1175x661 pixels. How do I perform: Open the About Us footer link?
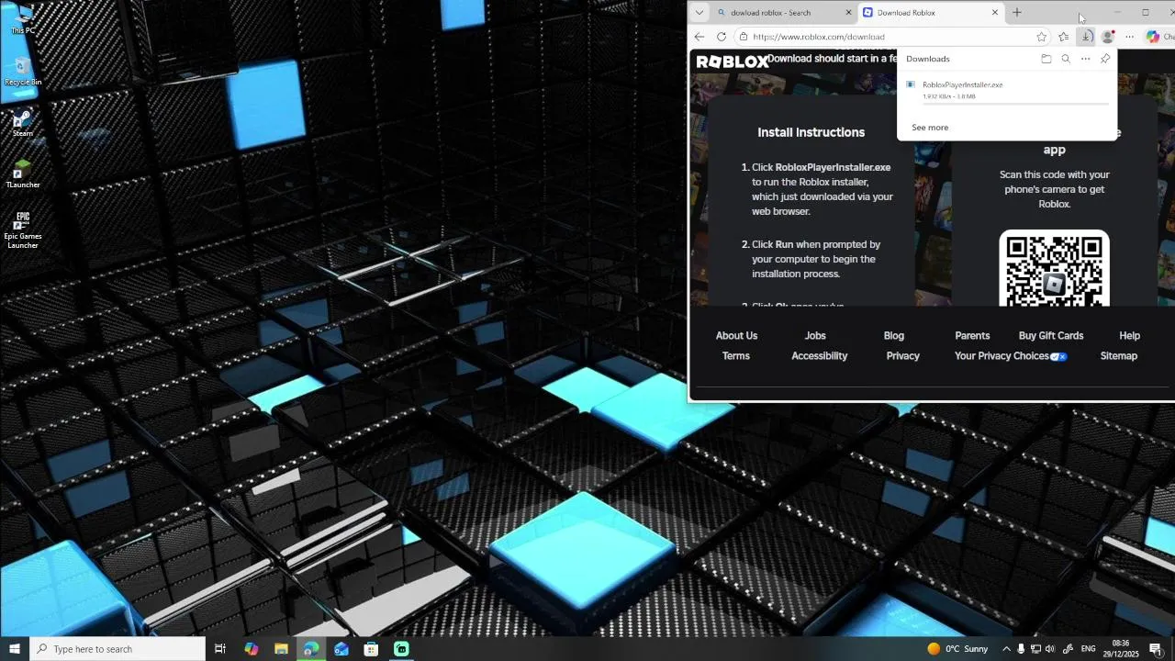[x=736, y=336]
